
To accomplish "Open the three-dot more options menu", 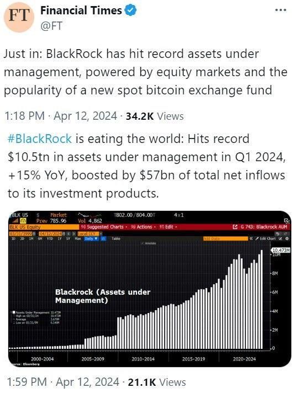I will [x=280, y=10].
